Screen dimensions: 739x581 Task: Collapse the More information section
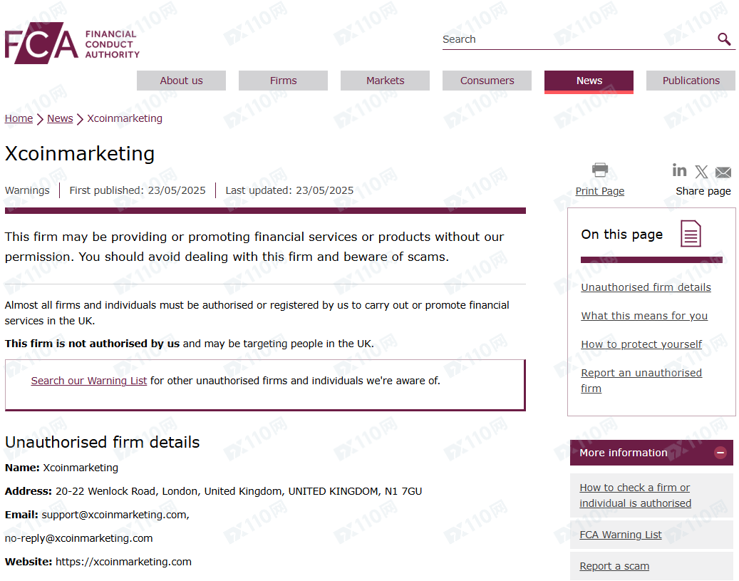pos(720,453)
